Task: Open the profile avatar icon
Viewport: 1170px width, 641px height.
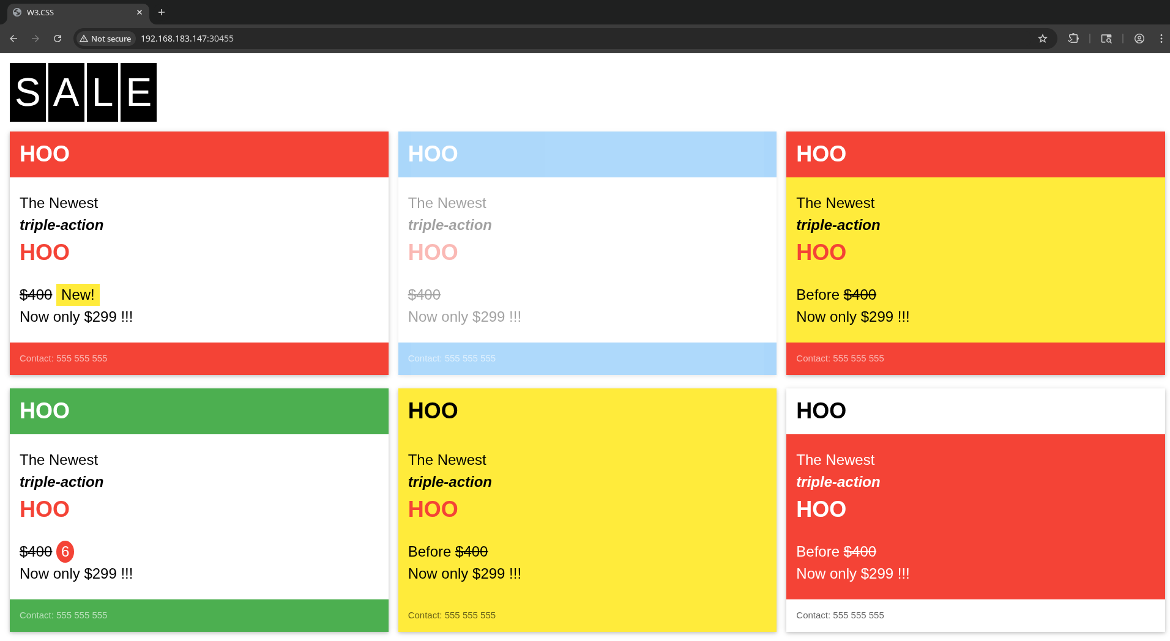Action: [1139, 39]
